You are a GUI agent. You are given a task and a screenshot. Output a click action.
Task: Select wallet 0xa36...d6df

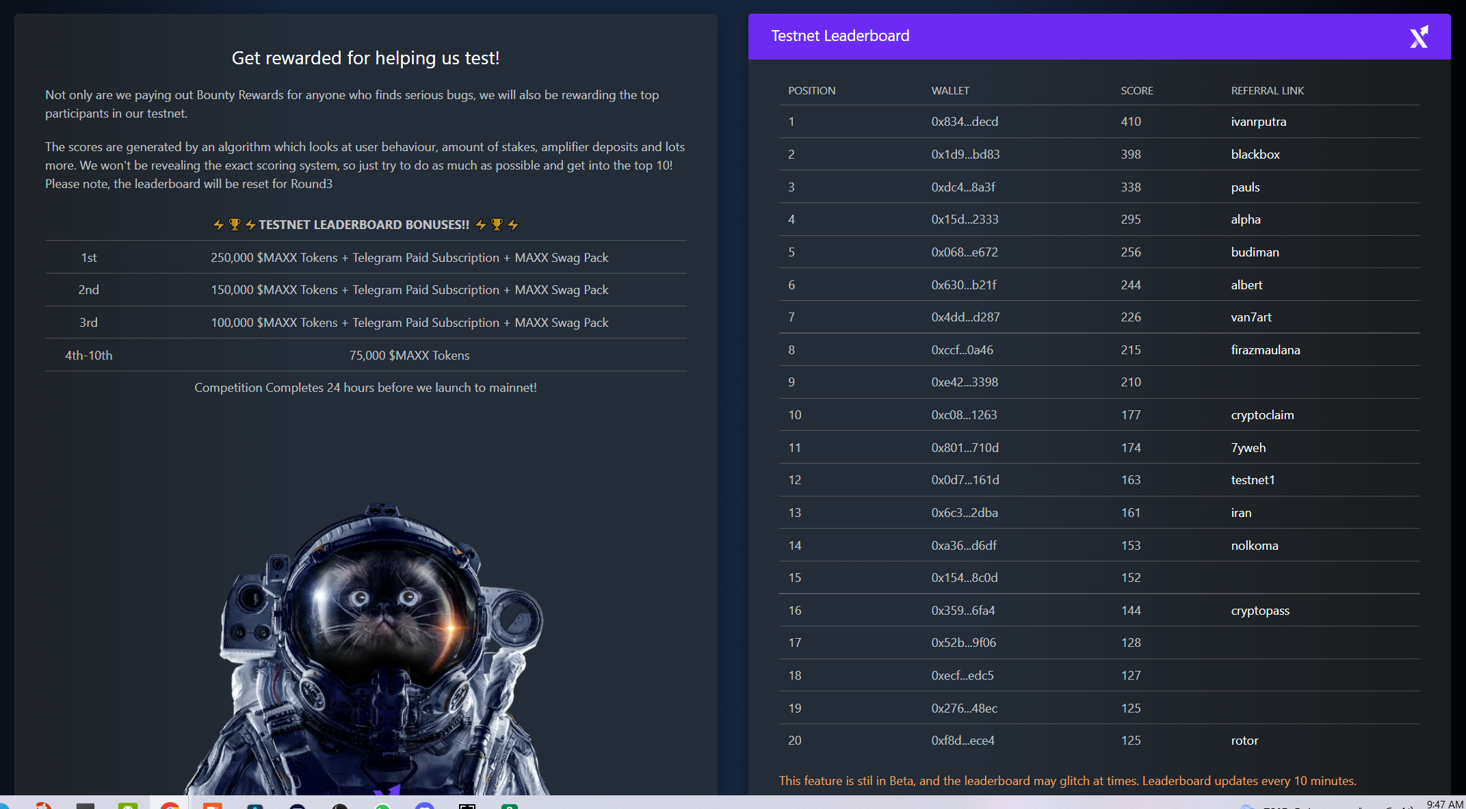964,546
